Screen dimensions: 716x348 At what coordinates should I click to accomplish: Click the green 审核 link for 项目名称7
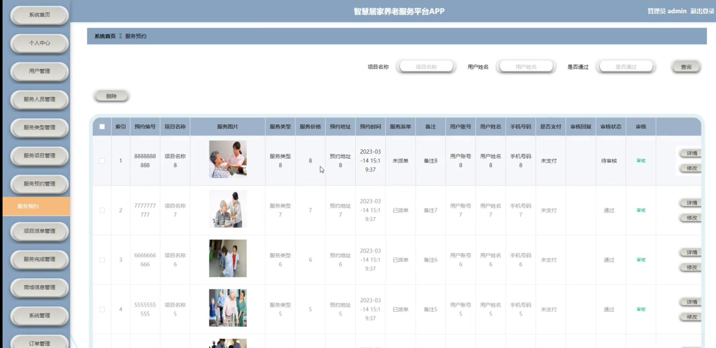click(641, 210)
